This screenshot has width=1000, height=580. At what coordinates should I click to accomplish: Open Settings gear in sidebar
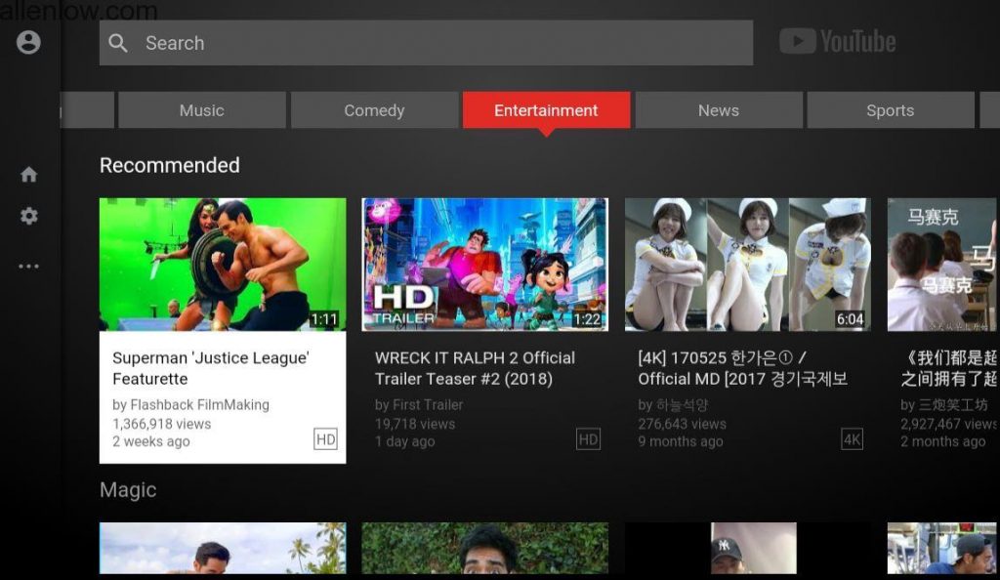click(28, 216)
